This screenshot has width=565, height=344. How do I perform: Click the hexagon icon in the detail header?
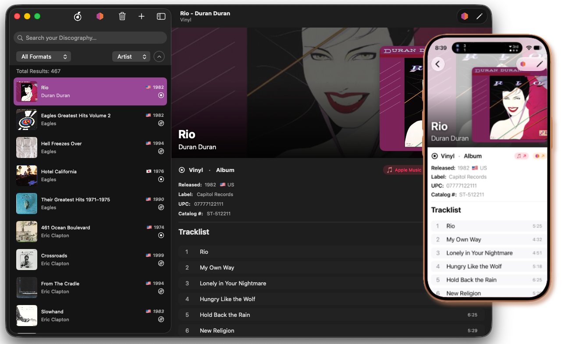click(x=465, y=16)
